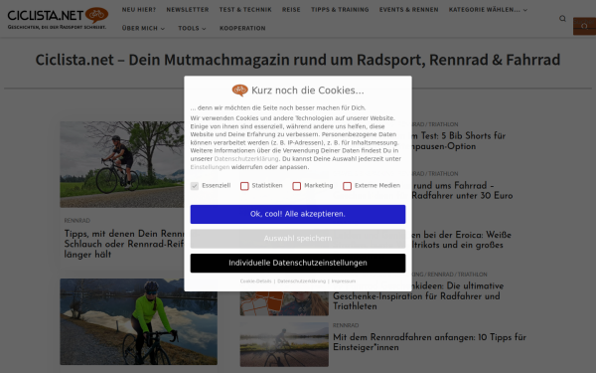Open article about Rennrad-Schlauch tips

[x=124, y=244]
